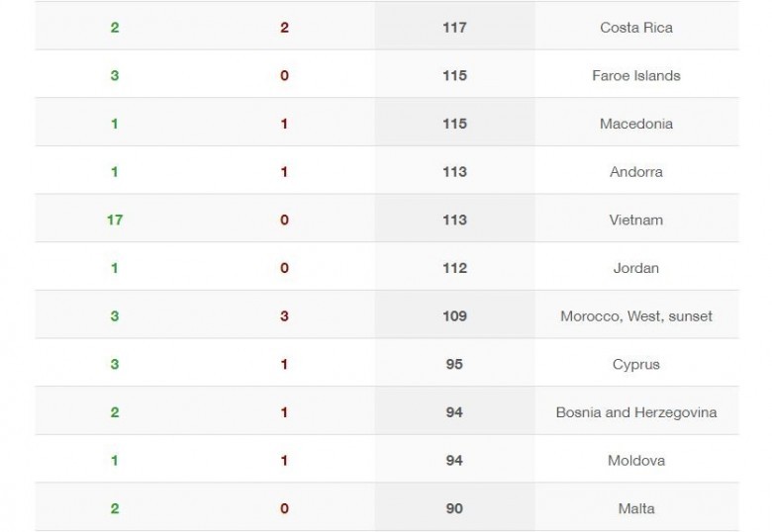Click the 117 score for Costa Rica
The image size is (772, 532).
tap(454, 28)
